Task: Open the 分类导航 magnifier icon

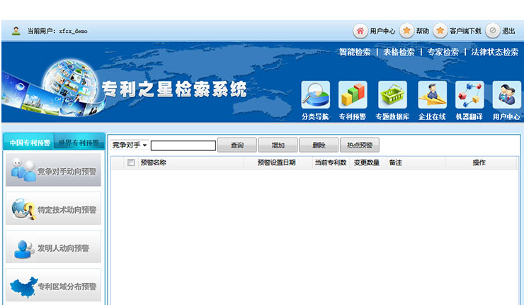Action: coord(315,95)
